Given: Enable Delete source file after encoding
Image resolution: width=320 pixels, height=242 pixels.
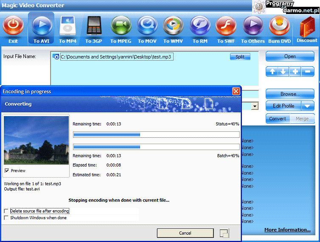Looking at the screenshot, I should pyautogui.click(x=6, y=211).
